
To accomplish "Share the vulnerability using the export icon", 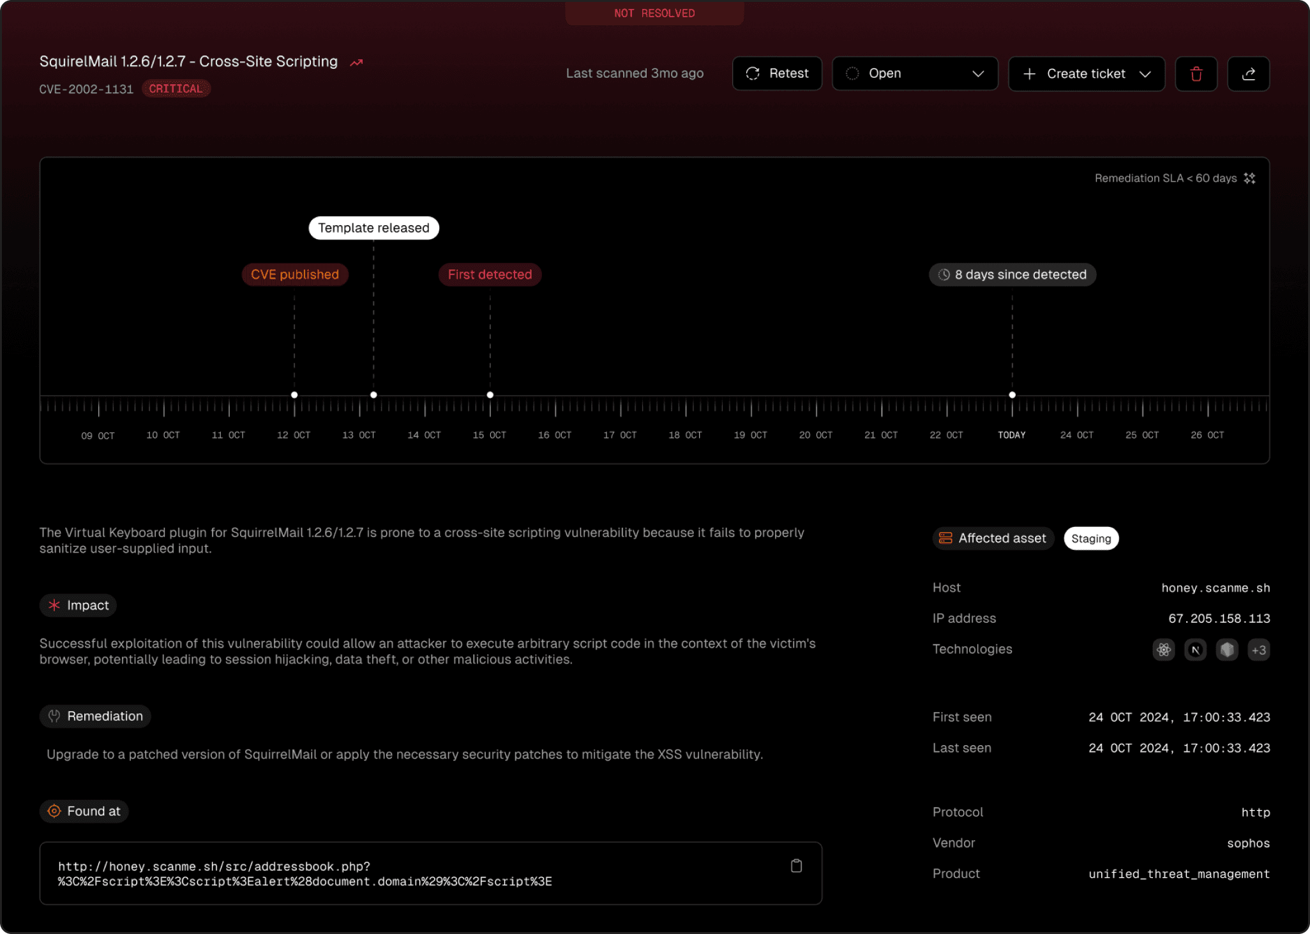I will tap(1248, 73).
